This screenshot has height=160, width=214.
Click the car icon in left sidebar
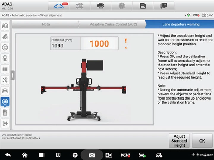[x=5, y=91]
